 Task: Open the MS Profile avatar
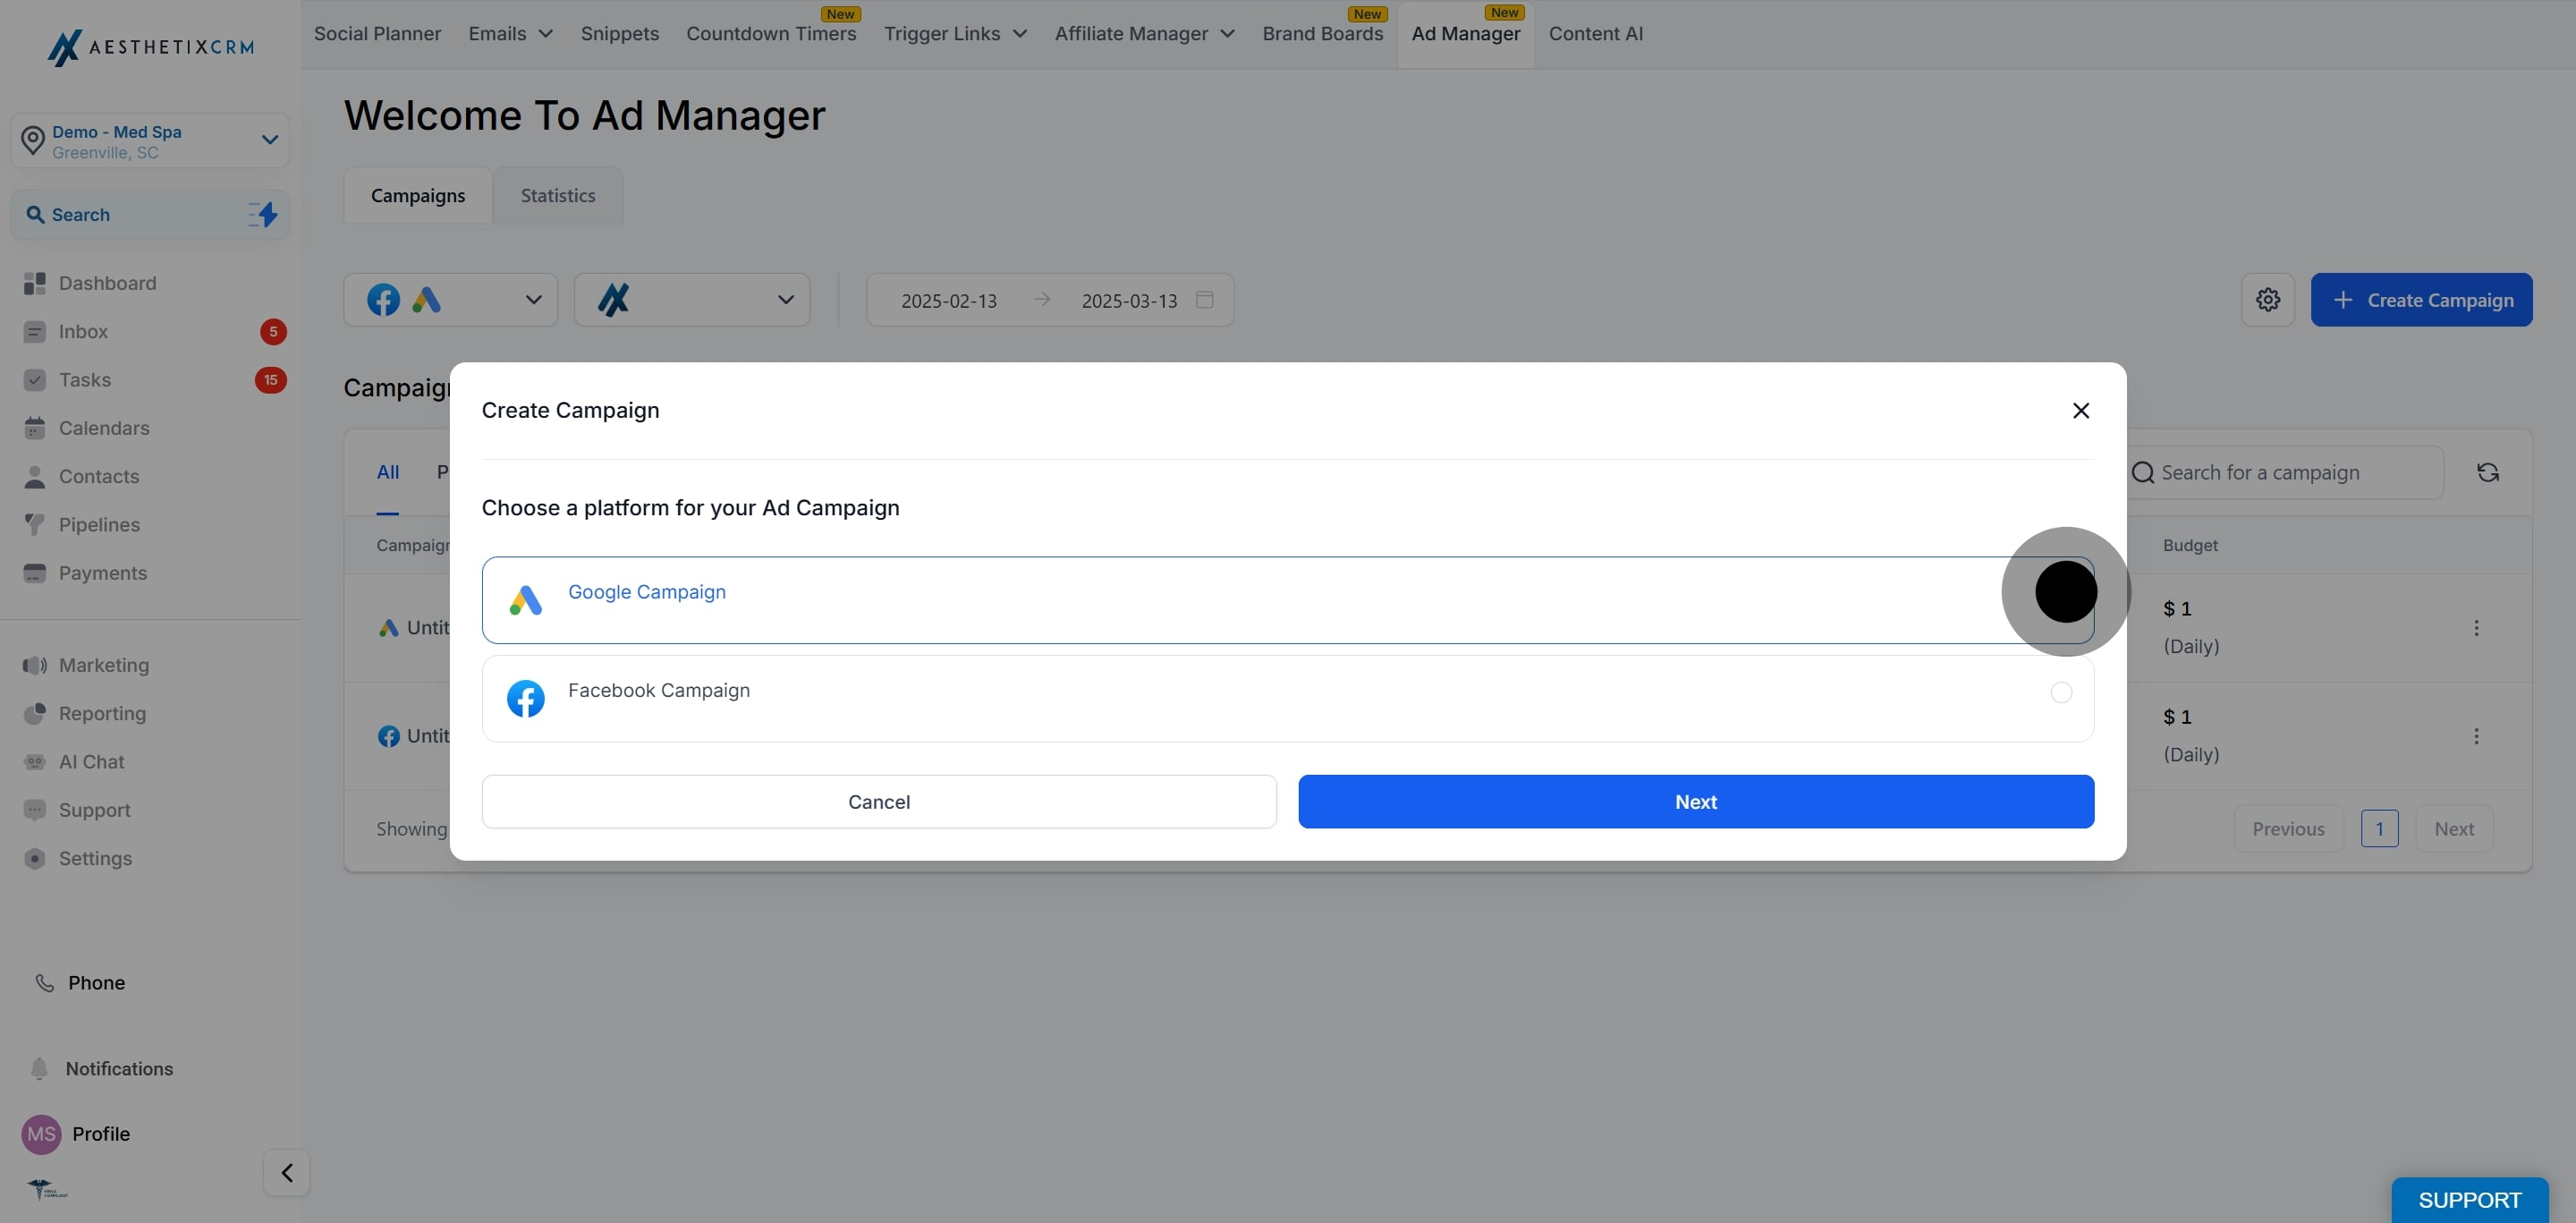41,1134
